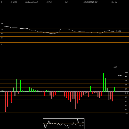Click the 21 value in mini chart
129x129 pixels.
click(83, 122)
